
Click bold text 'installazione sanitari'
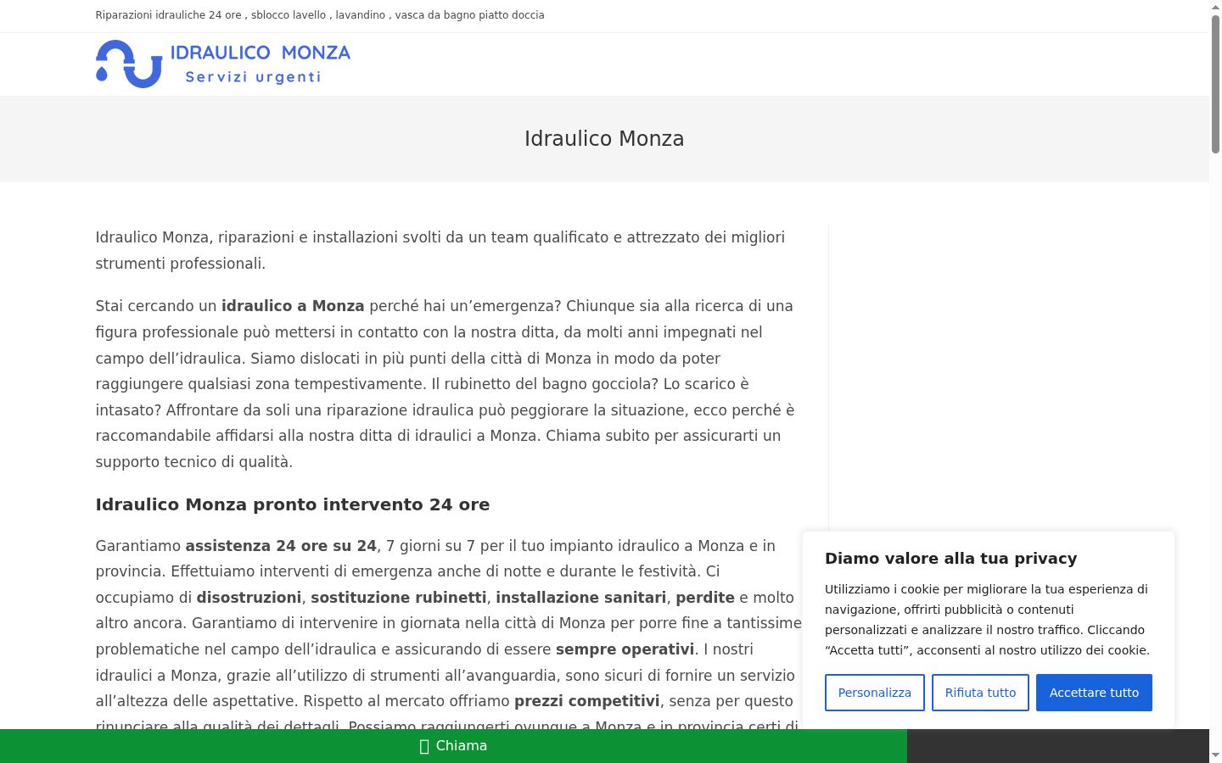pyautogui.click(x=581, y=598)
